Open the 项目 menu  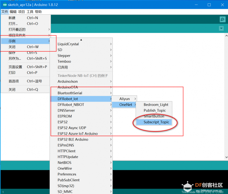21,12
